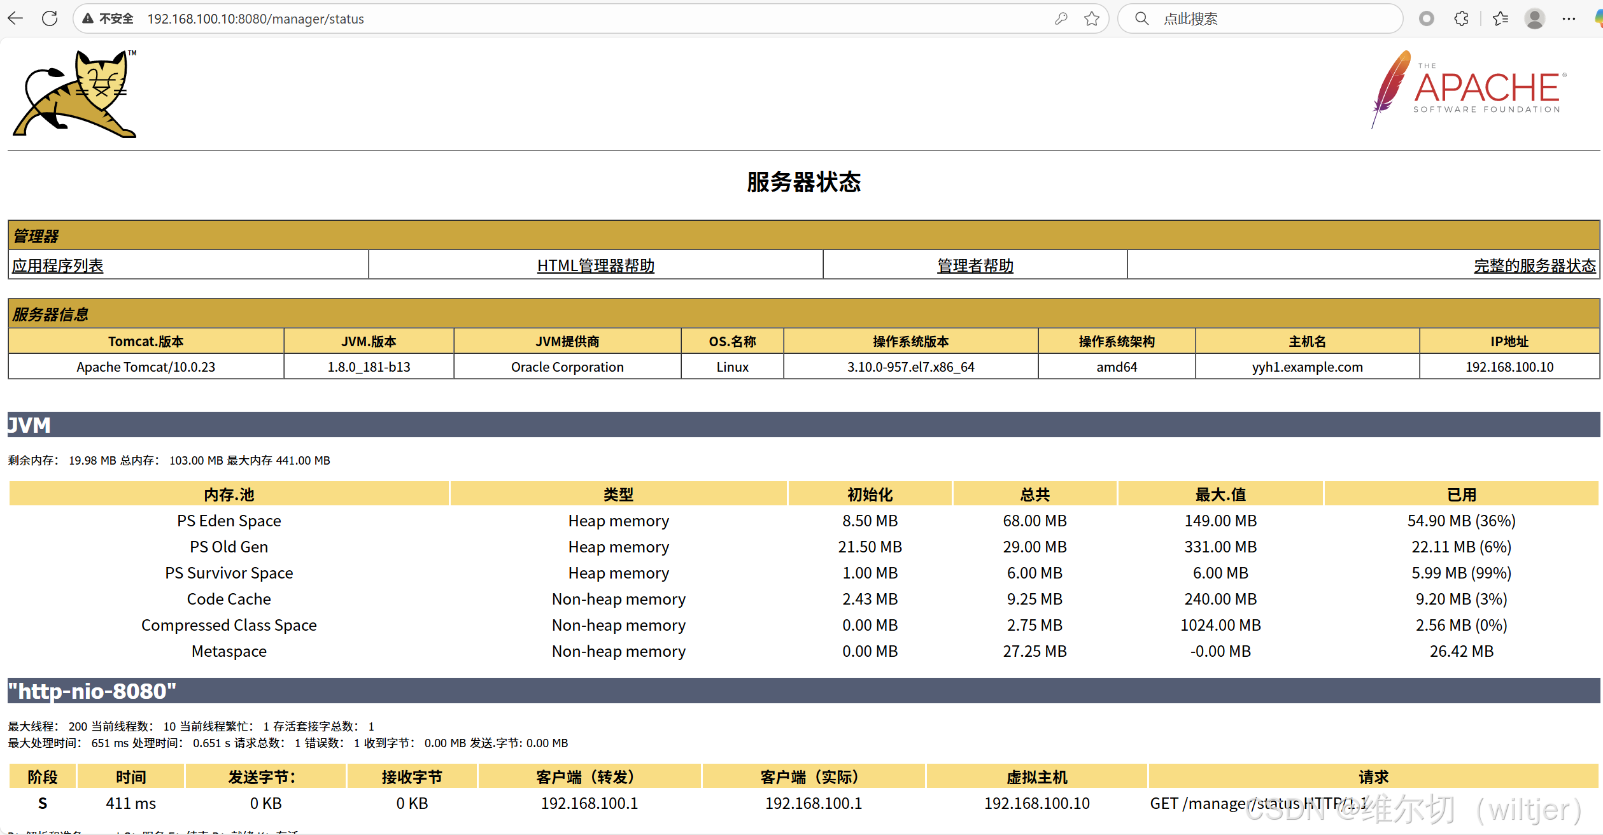Click the Tomcat.版本 column header
The height and width of the screenshot is (835, 1603).
coord(146,341)
